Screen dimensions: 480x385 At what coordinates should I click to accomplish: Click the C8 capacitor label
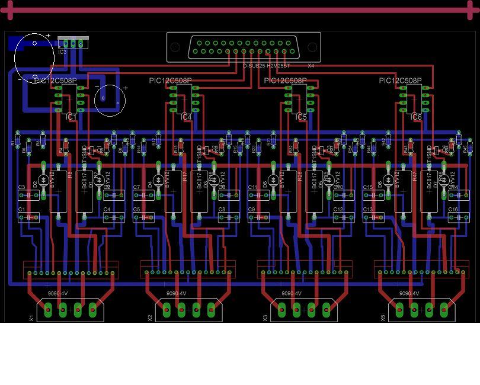(222, 210)
